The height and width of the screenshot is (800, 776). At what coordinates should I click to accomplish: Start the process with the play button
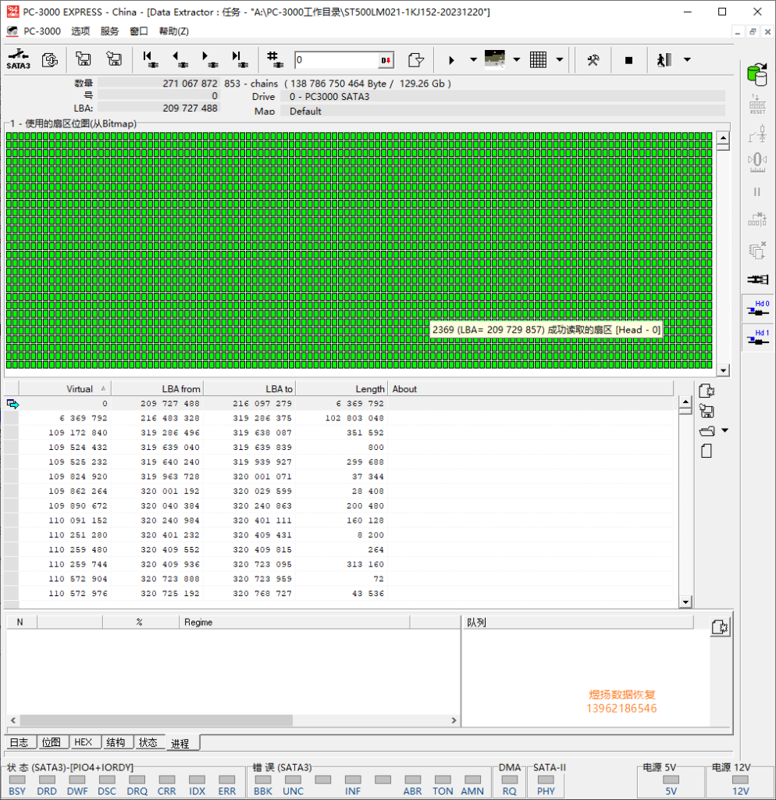tap(451, 60)
